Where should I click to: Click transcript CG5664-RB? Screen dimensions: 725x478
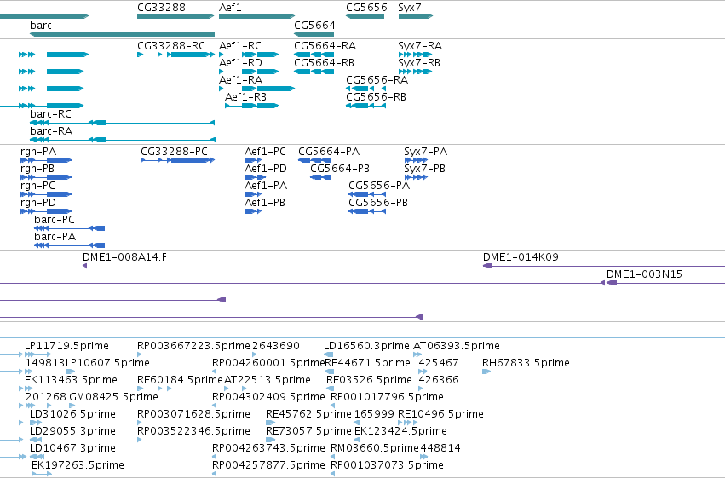pyautogui.click(x=324, y=63)
